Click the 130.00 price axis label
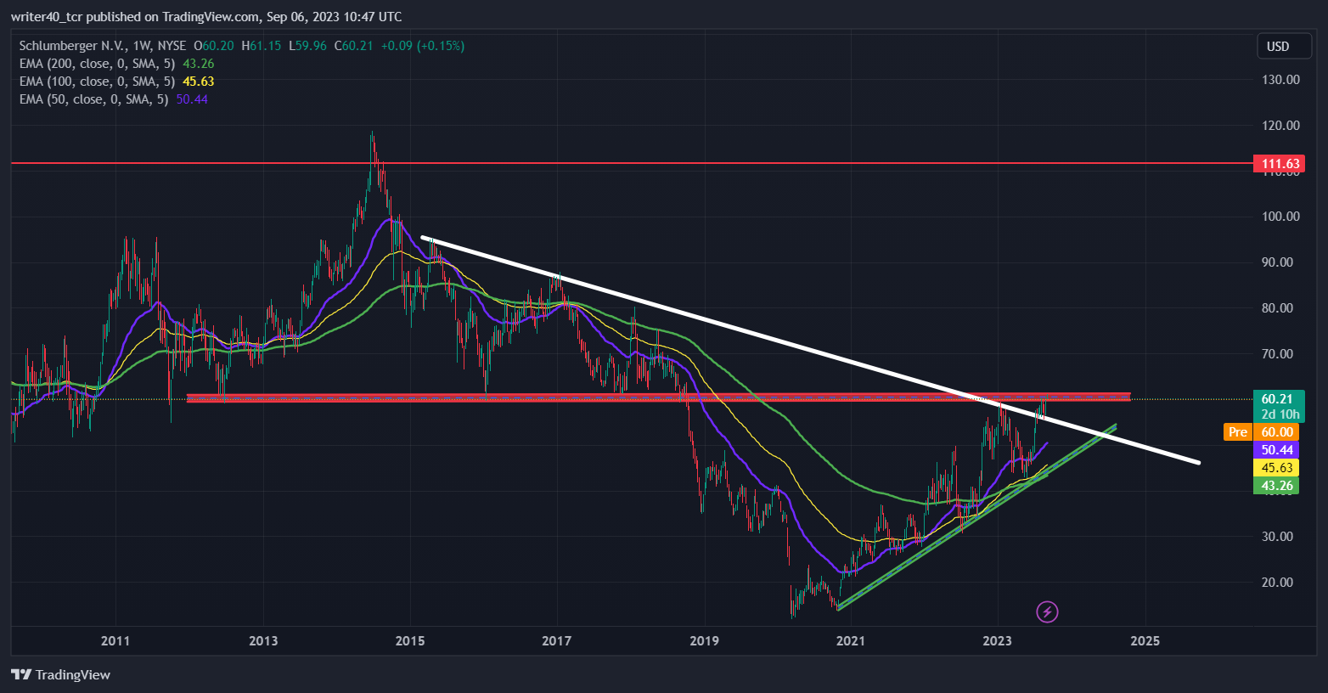The height and width of the screenshot is (693, 1328). pos(1280,79)
